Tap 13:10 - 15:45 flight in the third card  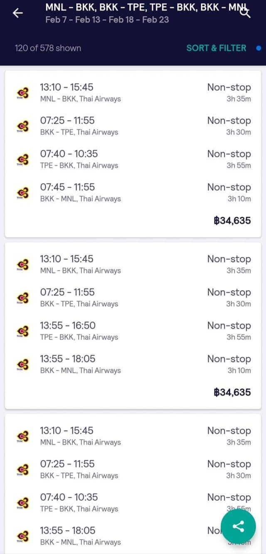click(133, 436)
